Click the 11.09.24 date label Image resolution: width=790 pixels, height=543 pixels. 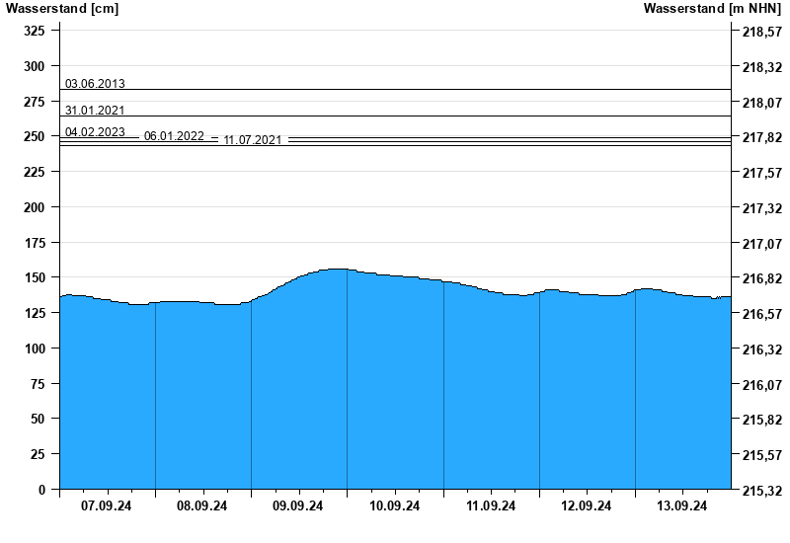(491, 506)
